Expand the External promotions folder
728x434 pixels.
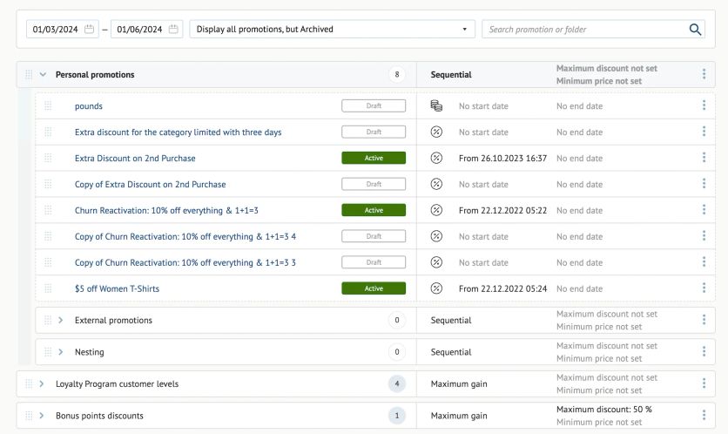pyautogui.click(x=60, y=320)
